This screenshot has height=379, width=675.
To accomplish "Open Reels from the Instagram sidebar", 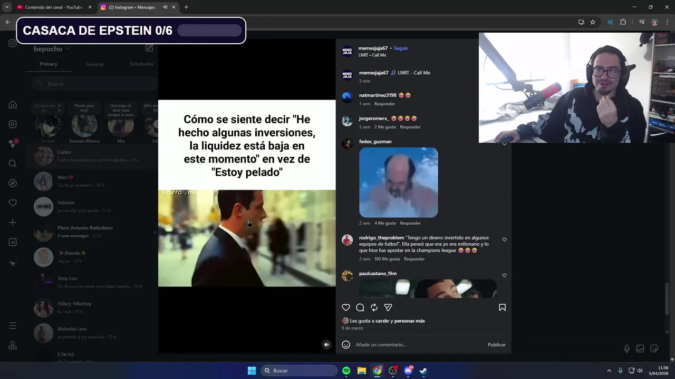I will 13,124.
